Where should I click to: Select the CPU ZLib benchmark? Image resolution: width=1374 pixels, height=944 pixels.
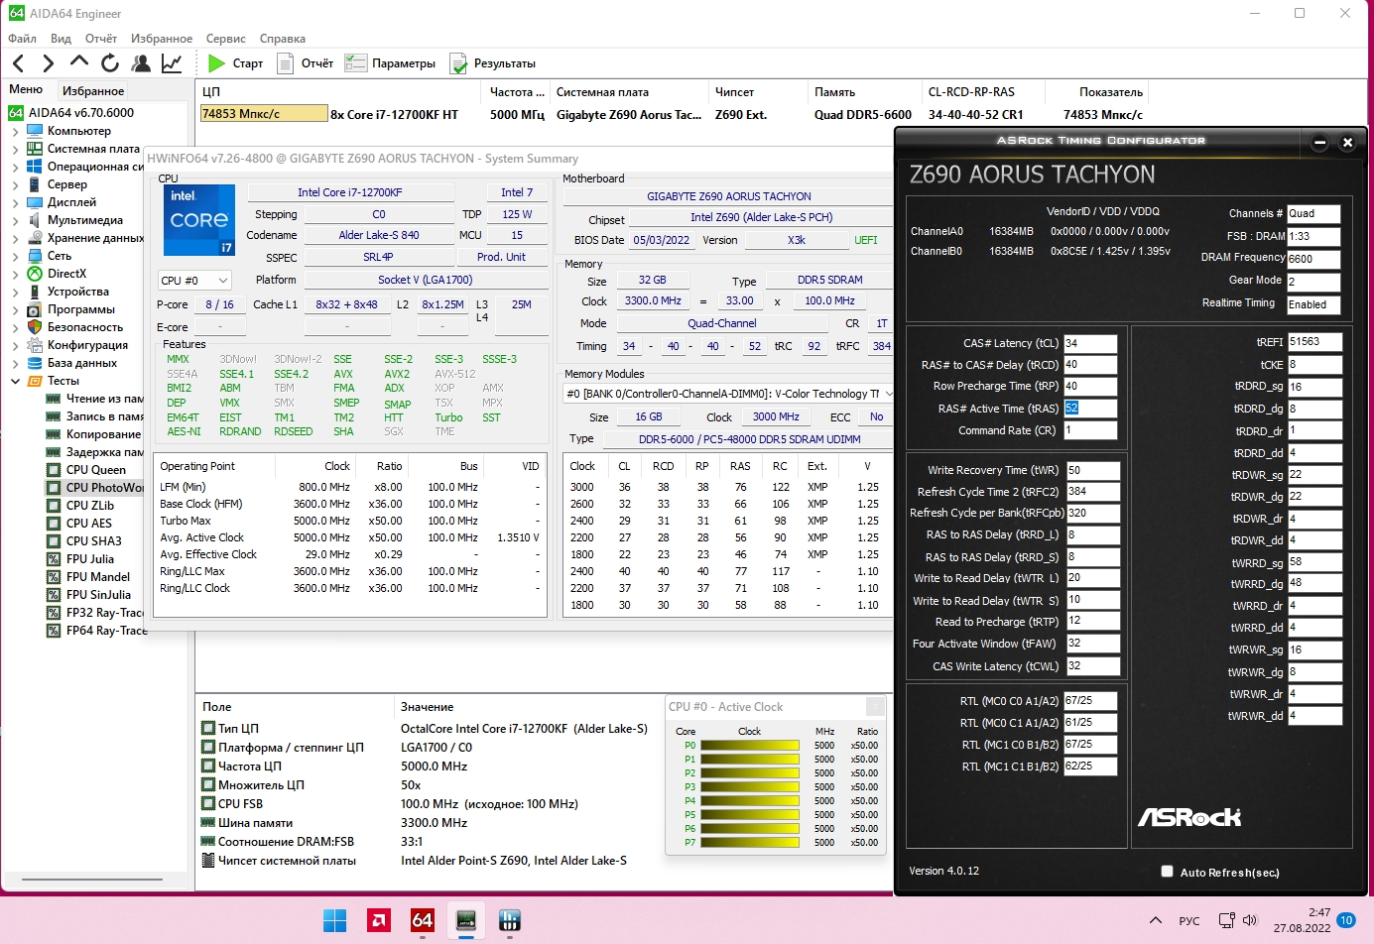click(90, 506)
